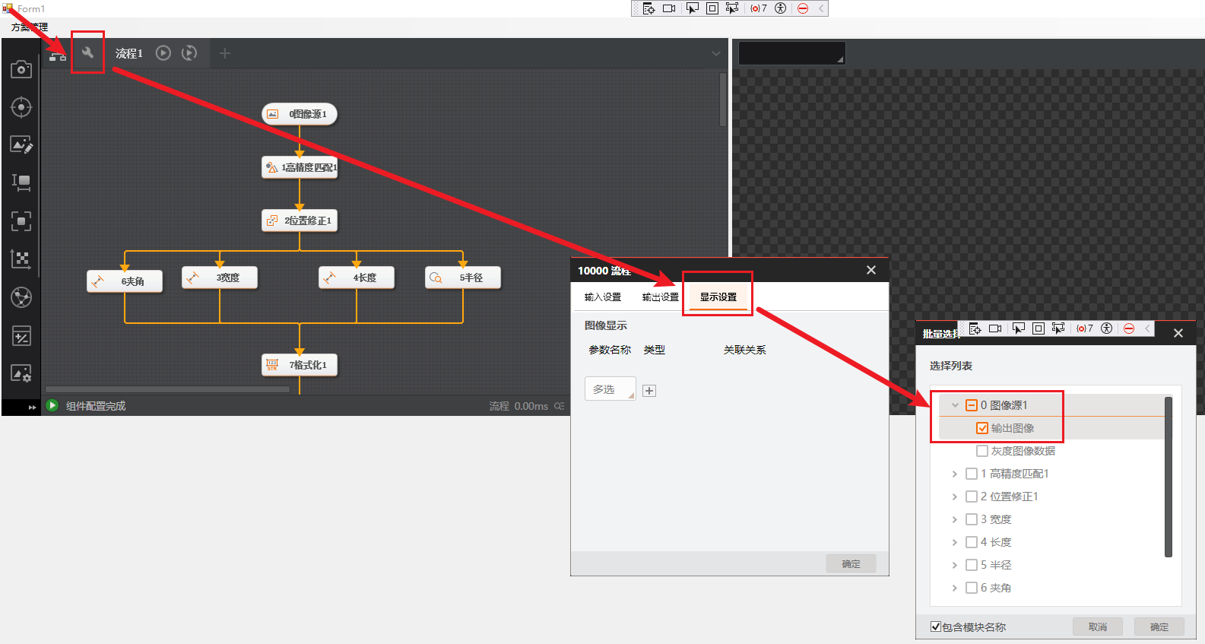Expand the 1 高精度匹配1 tree node

[x=955, y=474]
